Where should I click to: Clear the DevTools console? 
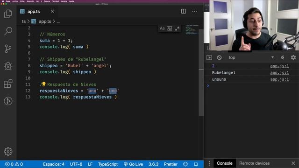(x=219, y=57)
